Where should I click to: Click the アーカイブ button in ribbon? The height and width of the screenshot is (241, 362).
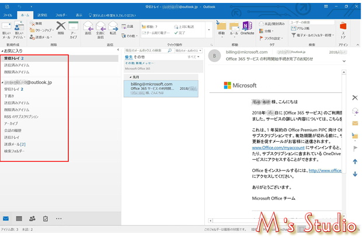(x=74, y=30)
